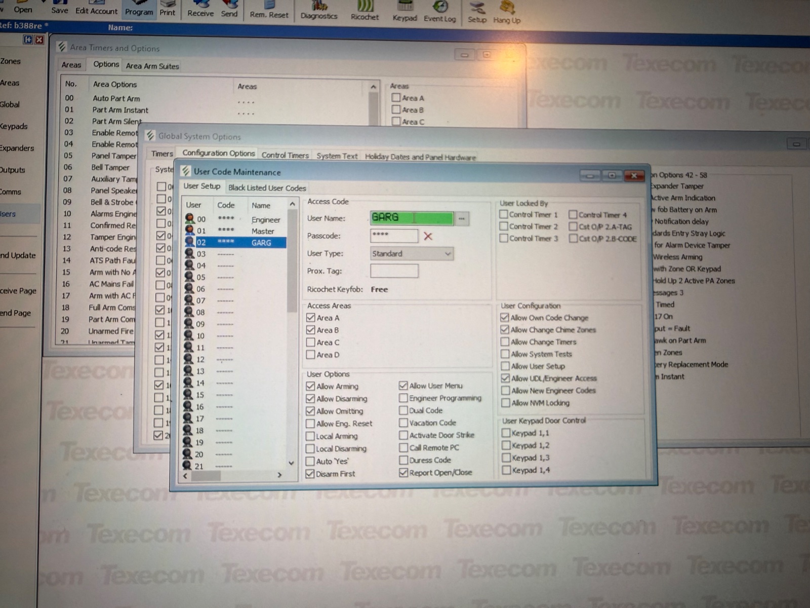
Task: Click the ellipsis button next to User Name
Action: click(x=462, y=218)
